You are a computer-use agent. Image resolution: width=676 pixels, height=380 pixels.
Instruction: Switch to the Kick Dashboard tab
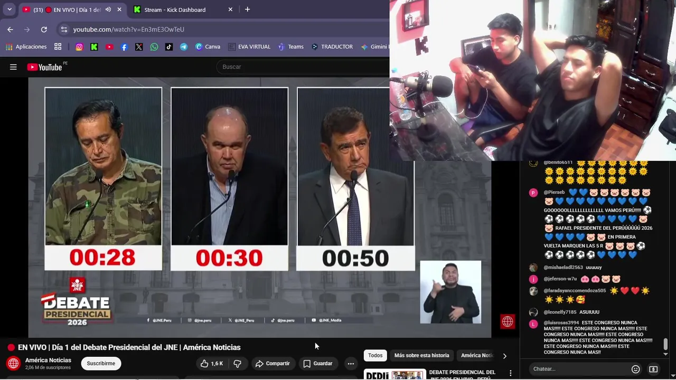[182, 9]
